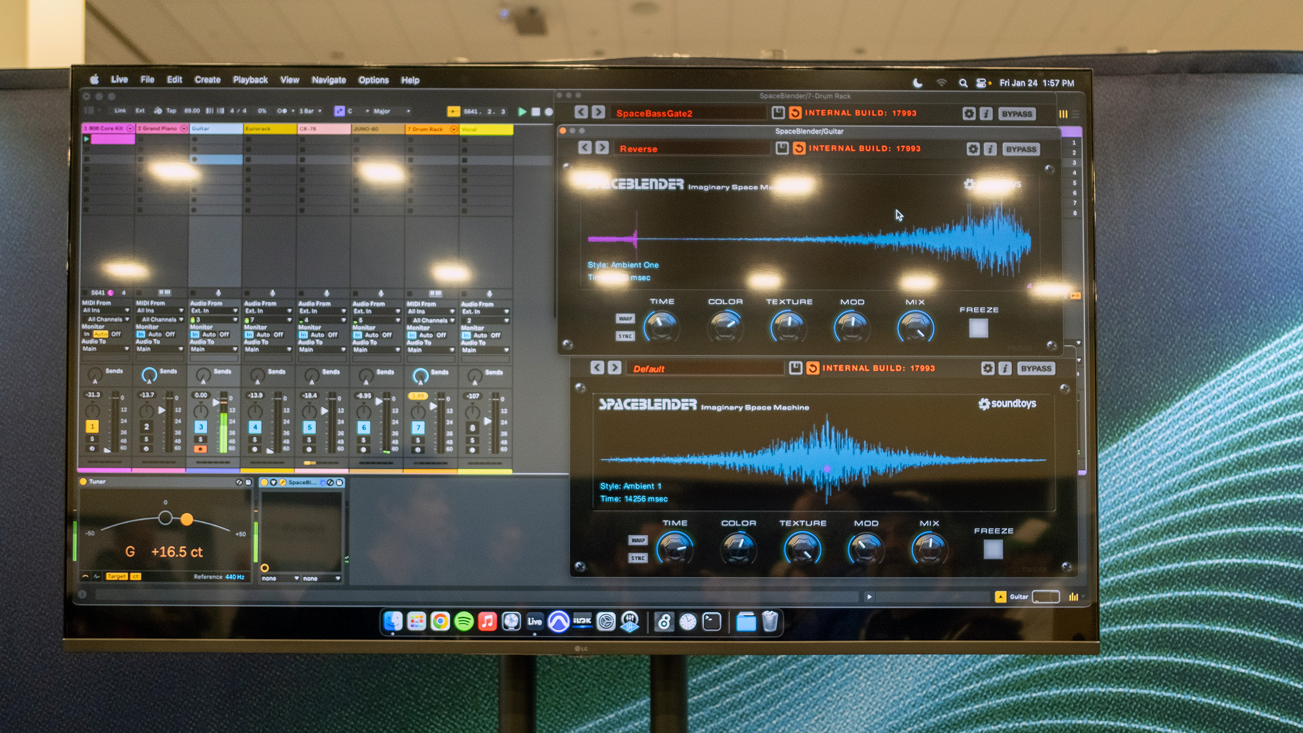Open Audio To Main dropdown on track 1
The width and height of the screenshot is (1303, 733).
click(x=106, y=349)
